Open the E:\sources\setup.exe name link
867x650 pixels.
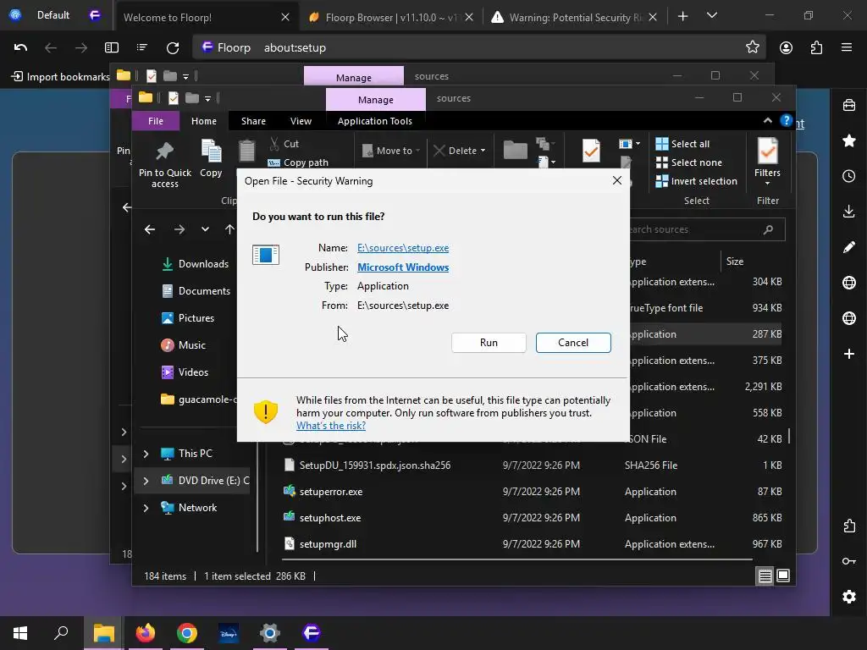(x=402, y=248)
